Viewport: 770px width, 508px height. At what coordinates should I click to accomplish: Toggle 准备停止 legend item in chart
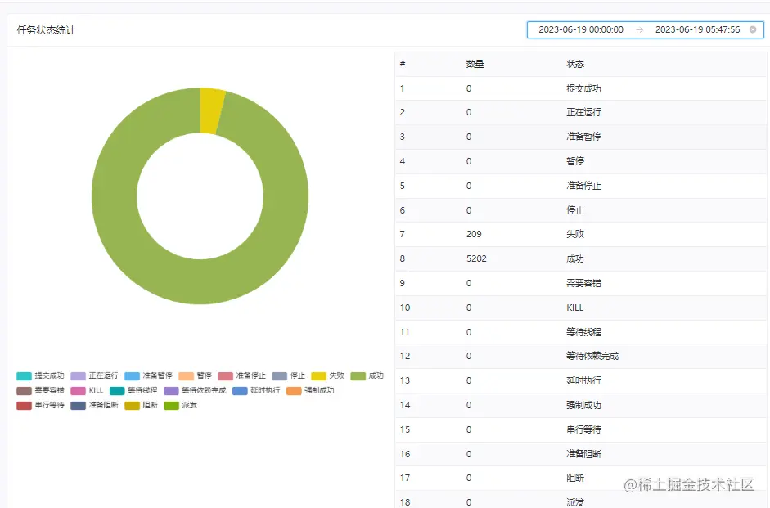pyautogui.click(x=241, y=376)
